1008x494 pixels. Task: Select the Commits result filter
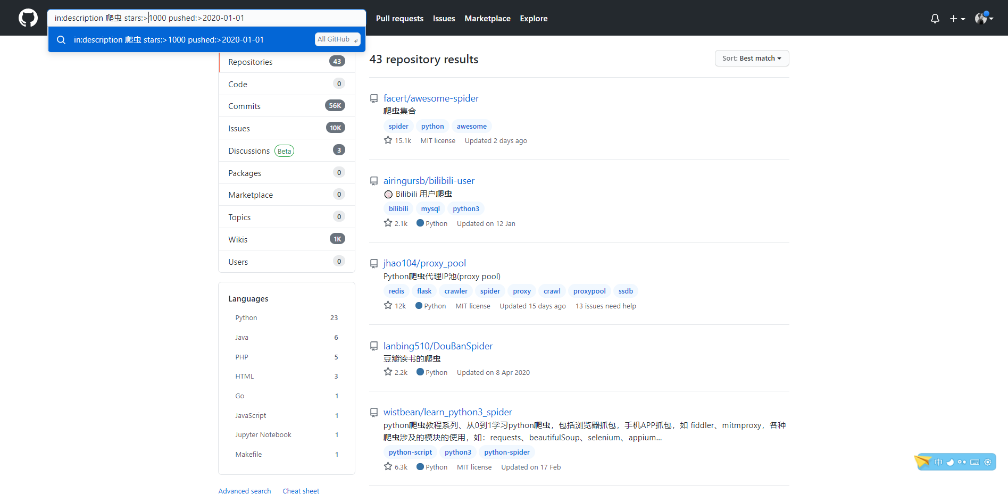pyautogui.click(x=287, y=106)
